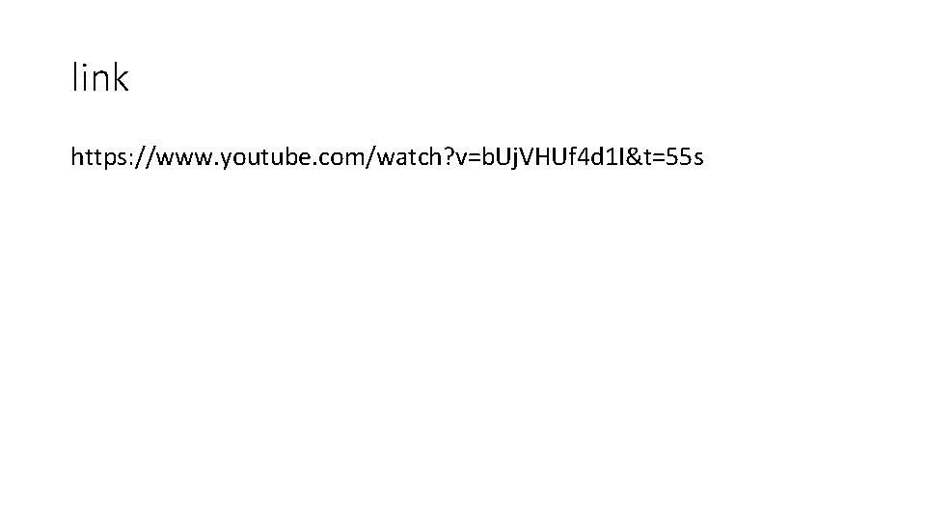Open the YouTube watch URL link
Viewport: 926px width, 521px height.
[388, 157]
